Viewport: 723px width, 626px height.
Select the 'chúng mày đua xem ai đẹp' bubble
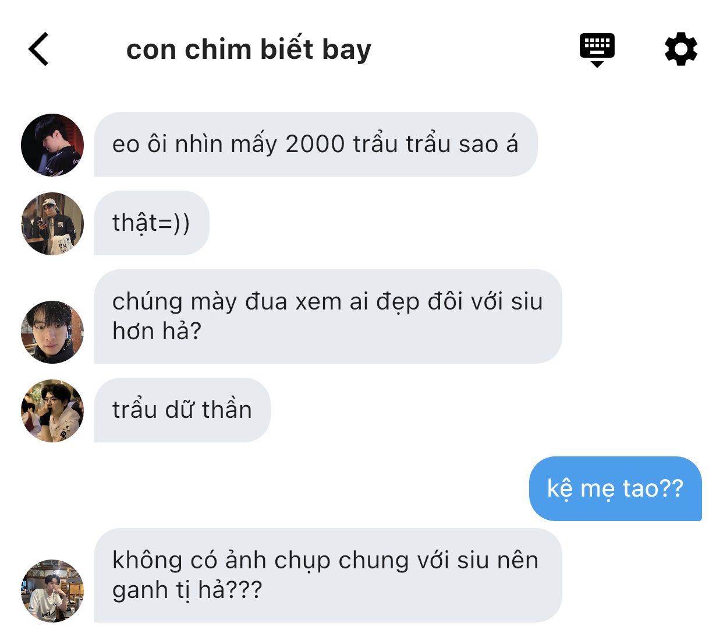pyautogui.click(x=328, y=316)
